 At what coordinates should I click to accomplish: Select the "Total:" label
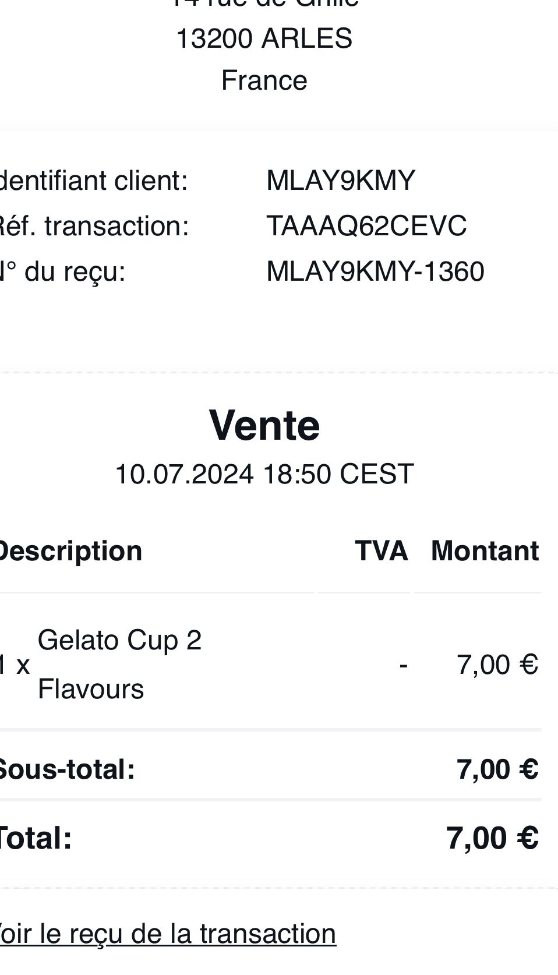click(x=35, y=839)
